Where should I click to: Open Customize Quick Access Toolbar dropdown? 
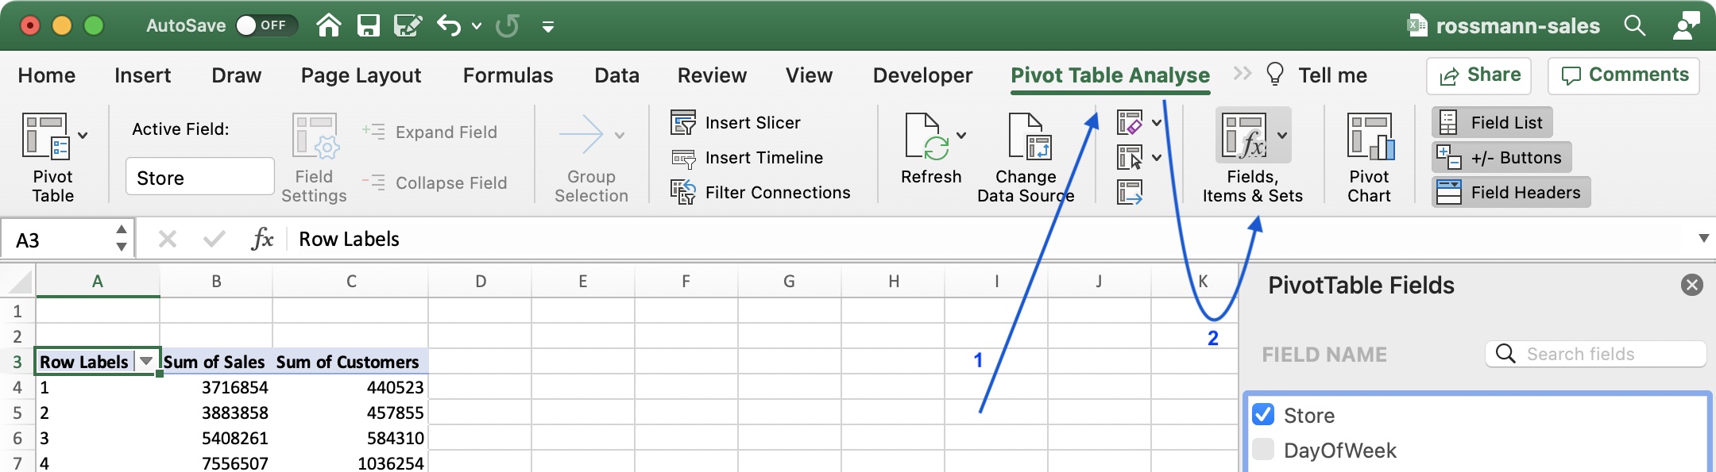tap(547, 26)
